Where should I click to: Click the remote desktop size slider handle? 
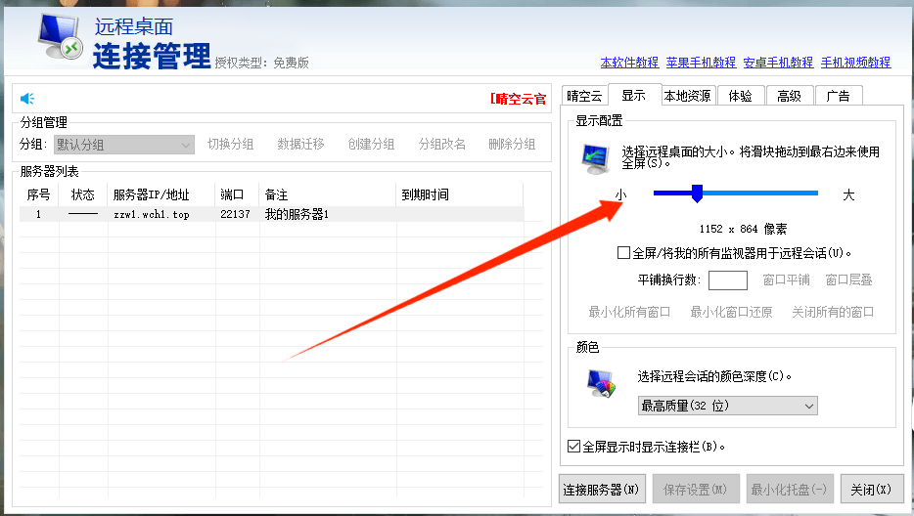[x=697, y=194]
